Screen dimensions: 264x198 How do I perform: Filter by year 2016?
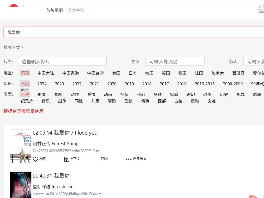point(182,84)
